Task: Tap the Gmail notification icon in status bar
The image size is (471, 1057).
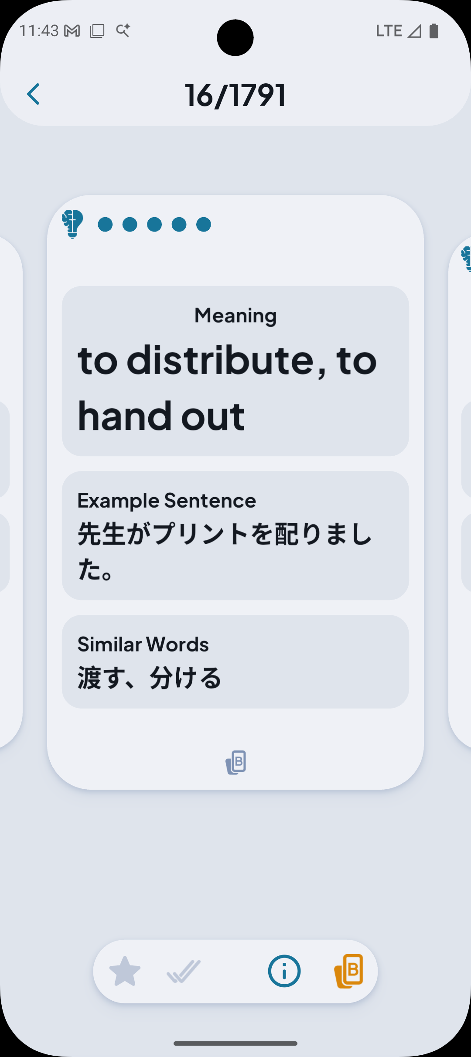Action: [x=72, y=31]
